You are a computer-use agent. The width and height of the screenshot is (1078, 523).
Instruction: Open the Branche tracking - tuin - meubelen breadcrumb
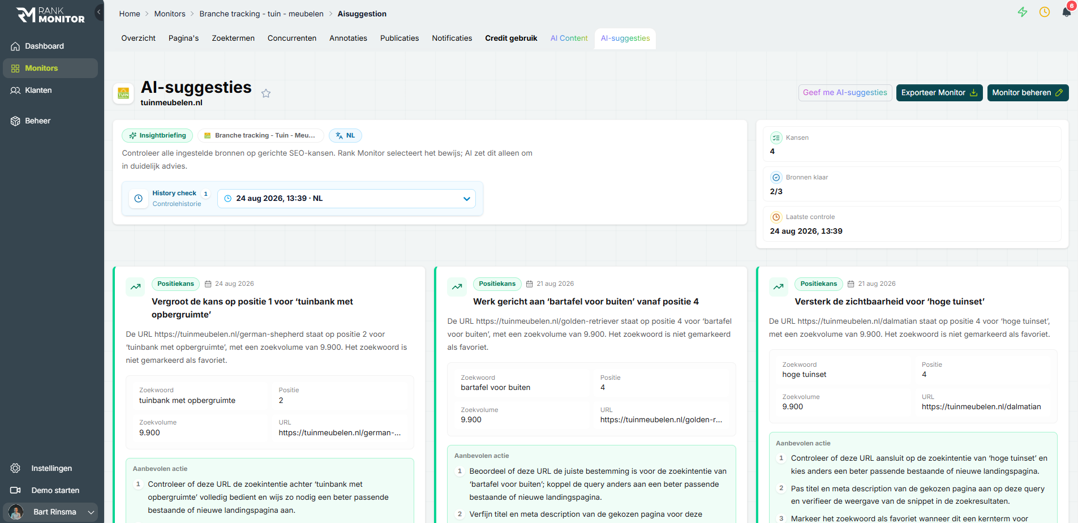[x=261, y=14]
